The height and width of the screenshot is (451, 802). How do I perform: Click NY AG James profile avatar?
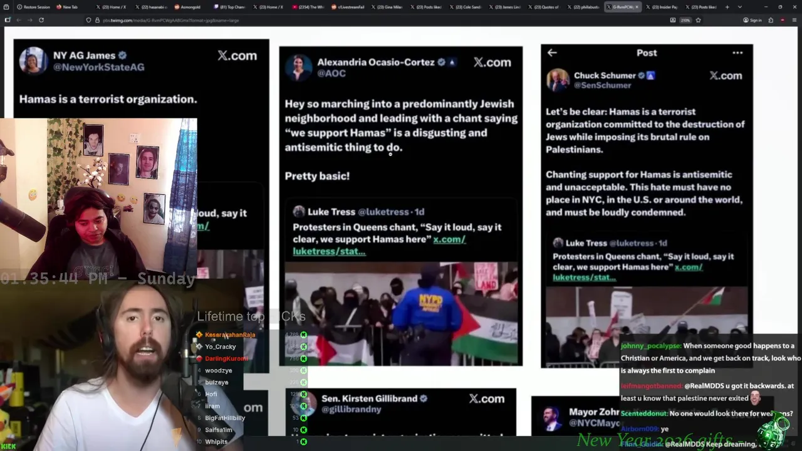(x=33, y=61)
